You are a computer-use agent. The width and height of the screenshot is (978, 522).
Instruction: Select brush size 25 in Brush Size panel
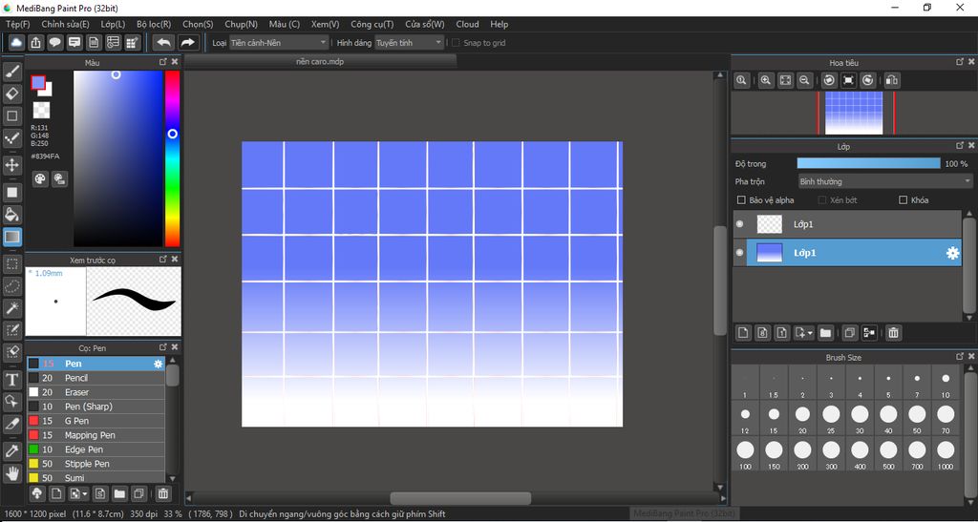[831, 418]
